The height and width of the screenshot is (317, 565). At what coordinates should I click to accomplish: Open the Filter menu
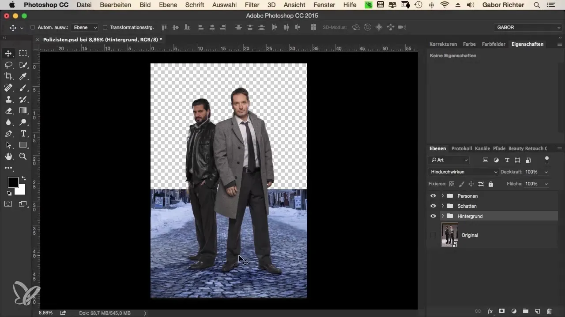tap(252, 5)
